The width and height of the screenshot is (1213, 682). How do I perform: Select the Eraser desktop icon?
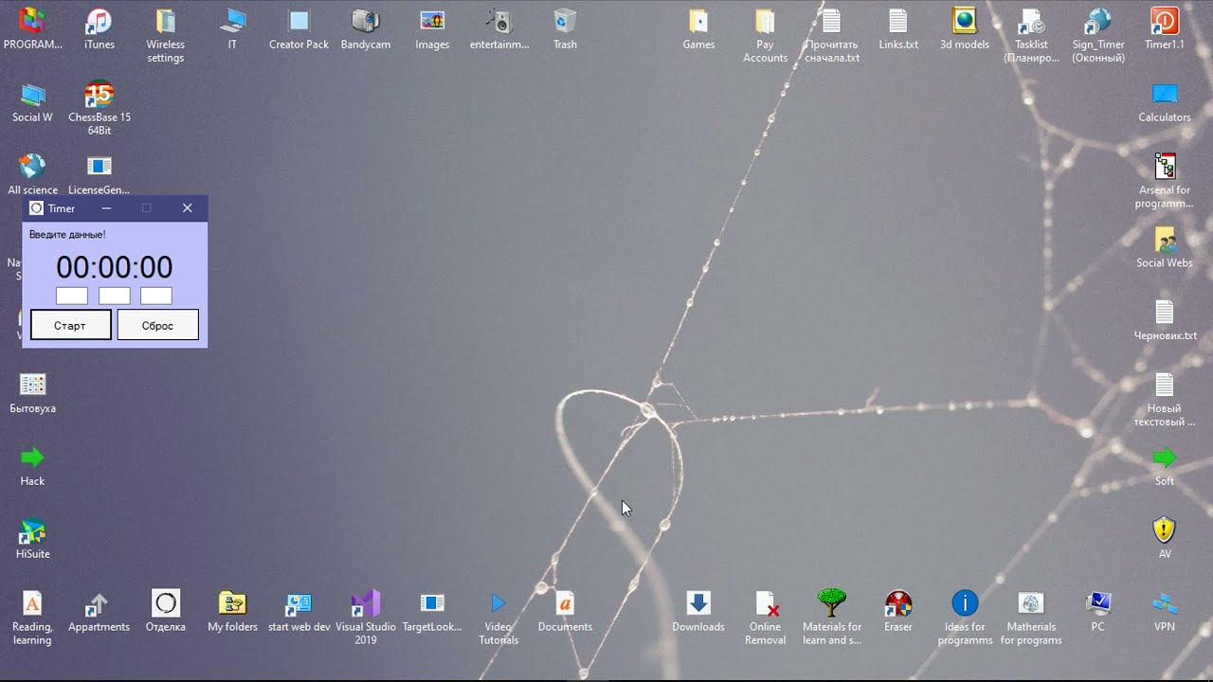[897, 603]
